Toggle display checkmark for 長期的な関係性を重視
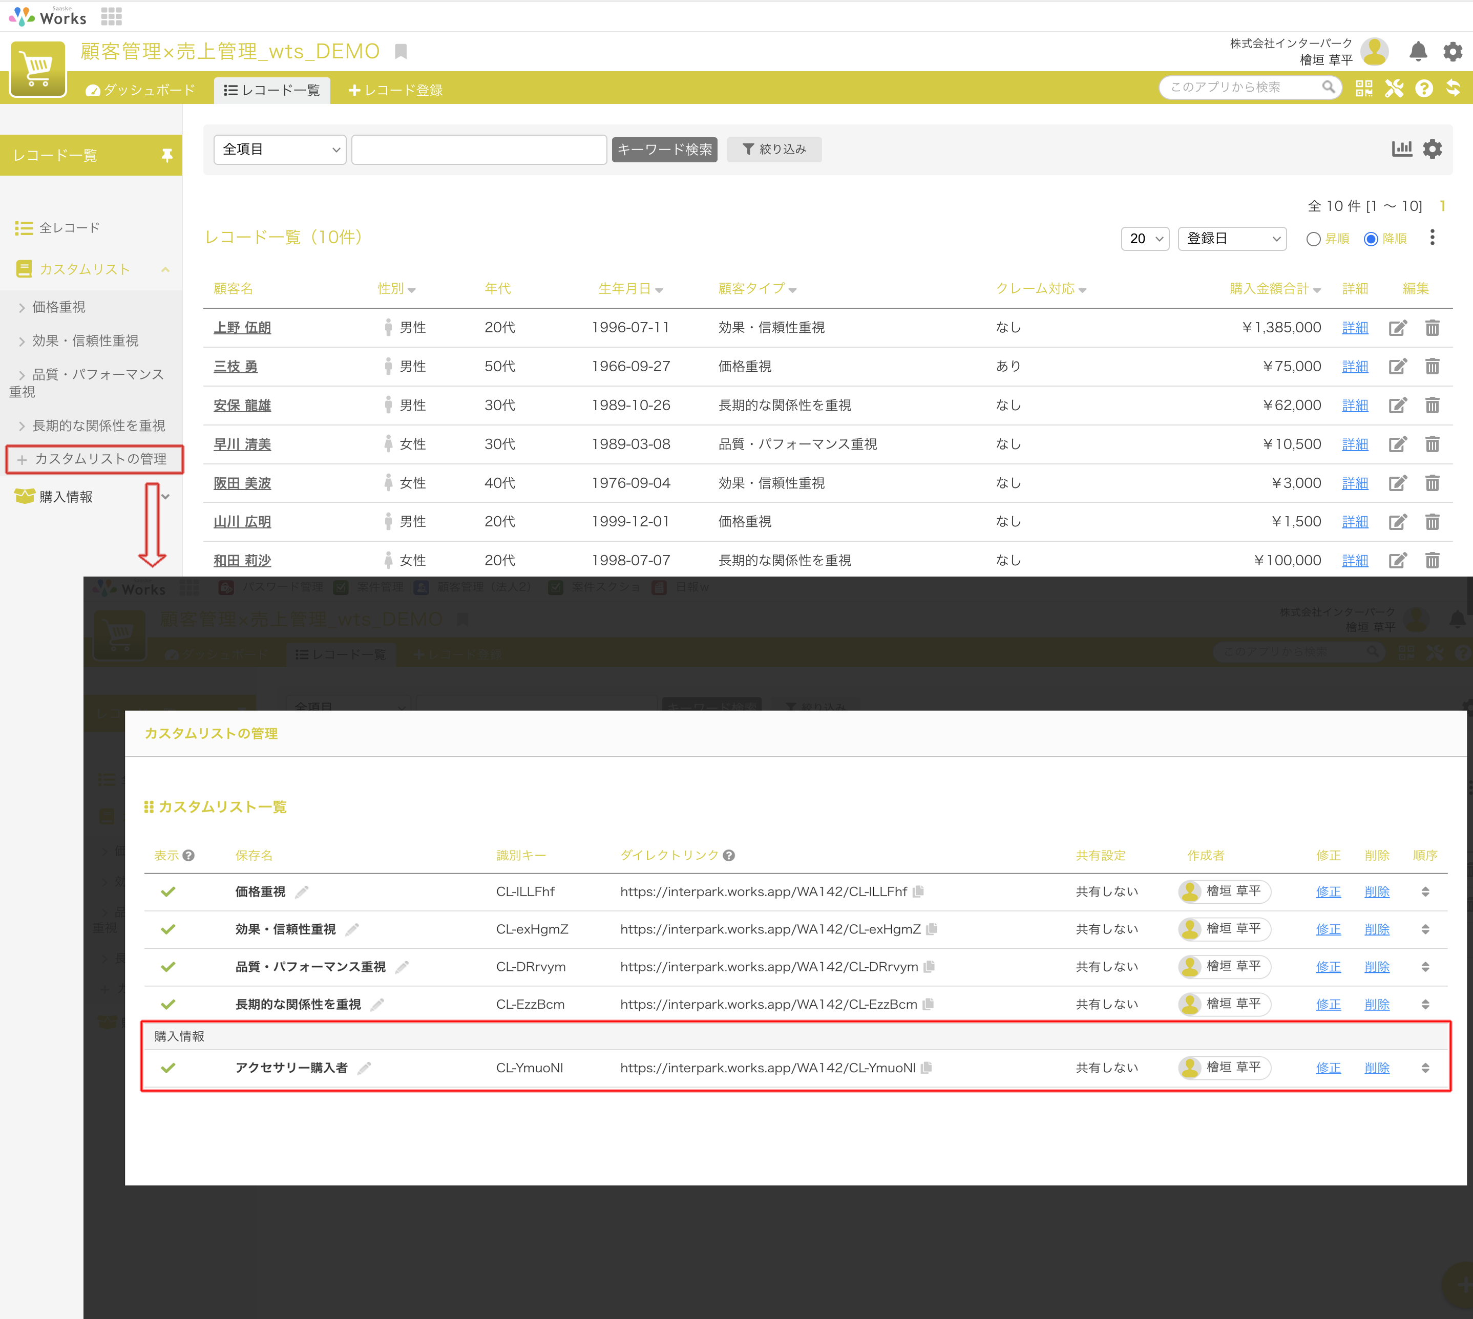1473x1319 pixels. click(168, 1005)
